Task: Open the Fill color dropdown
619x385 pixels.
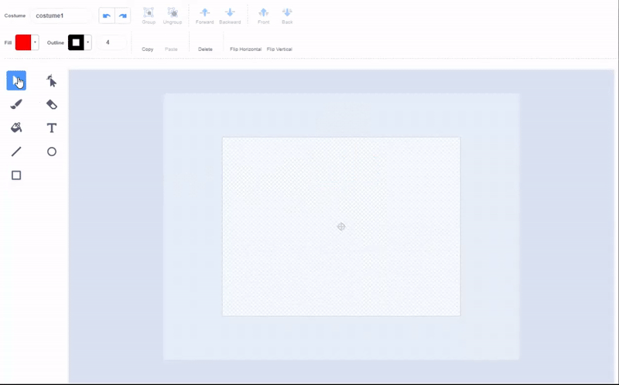Action: [36, 43]
